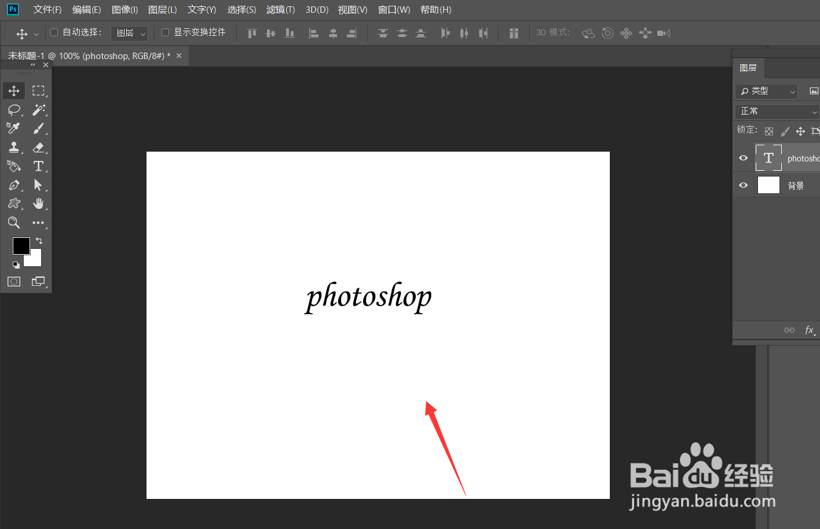The width and height of the screenshot is (820, 529).
Task: Open the 3D(D) menu
Action: [317, 10]
